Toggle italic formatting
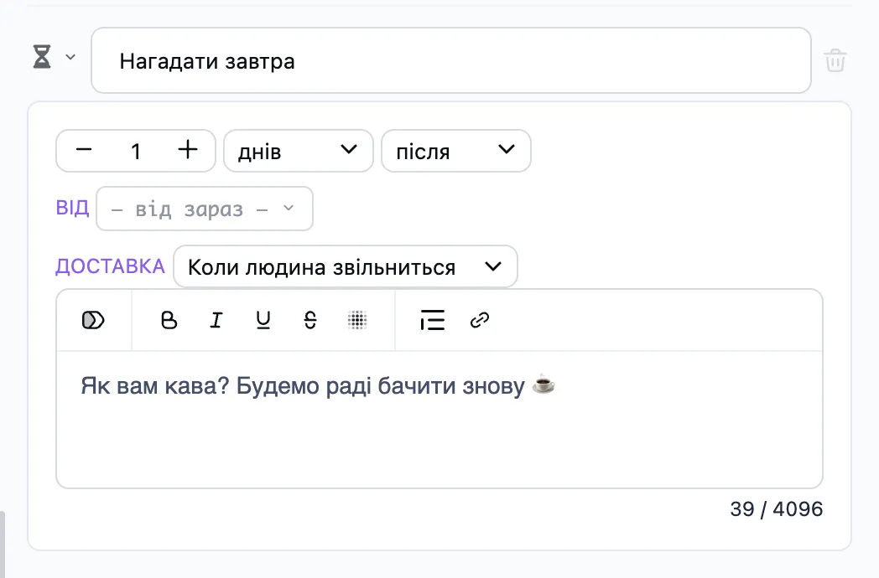Viewport: 879px width, 578px height. 216,320
